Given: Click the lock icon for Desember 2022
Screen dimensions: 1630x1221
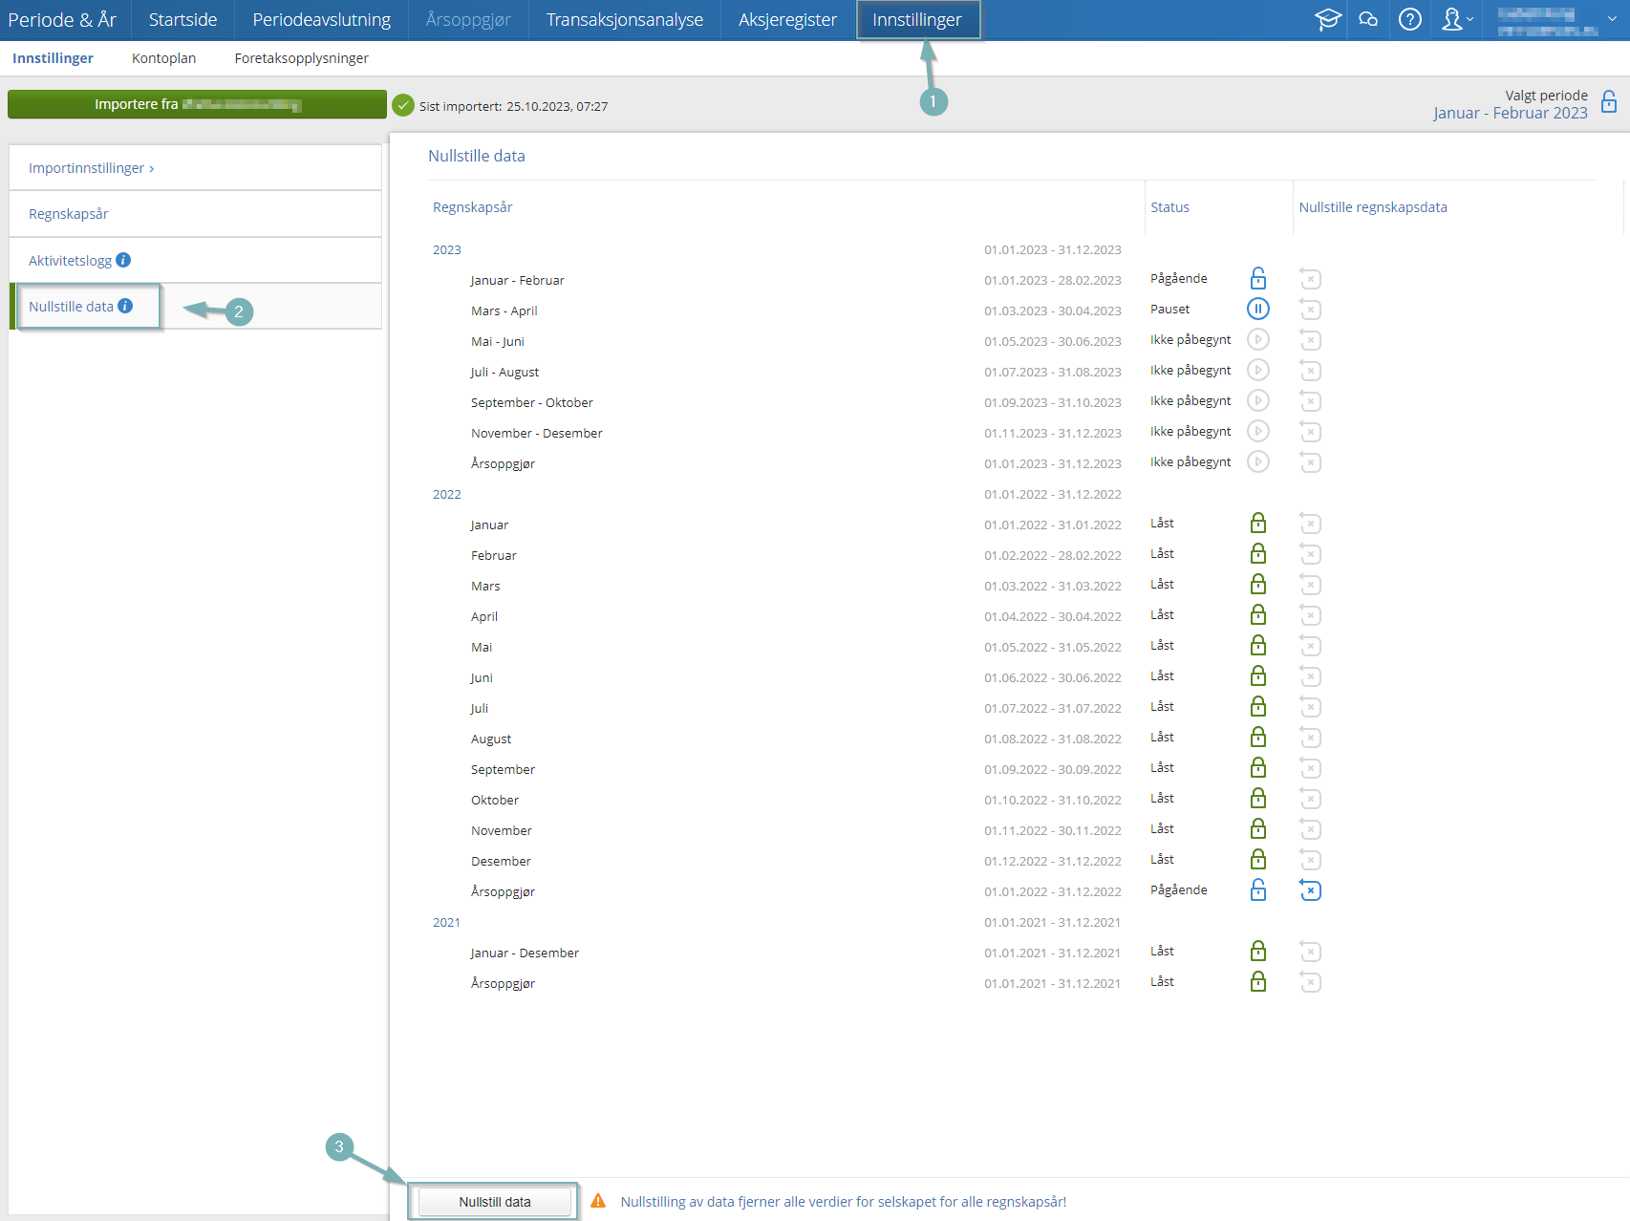Looking at the screenshot, I should pos(1258,859).
